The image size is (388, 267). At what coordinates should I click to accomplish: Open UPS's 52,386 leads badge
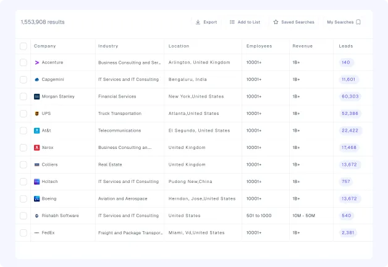pos(350,114)
